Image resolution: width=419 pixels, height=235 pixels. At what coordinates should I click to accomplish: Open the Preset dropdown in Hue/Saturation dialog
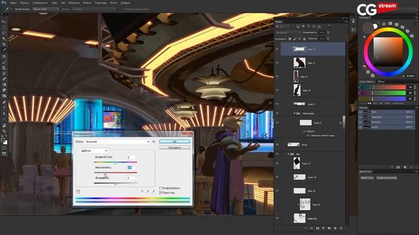tap(118, 142)
